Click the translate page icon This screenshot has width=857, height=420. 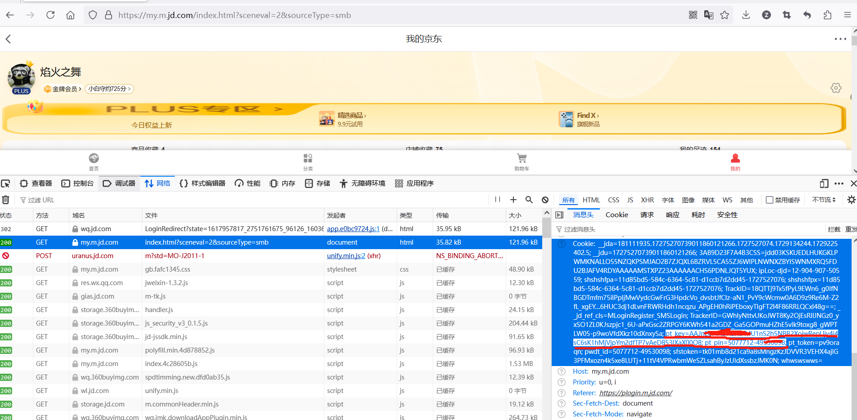pyautogui.click(x=709, y=15)
